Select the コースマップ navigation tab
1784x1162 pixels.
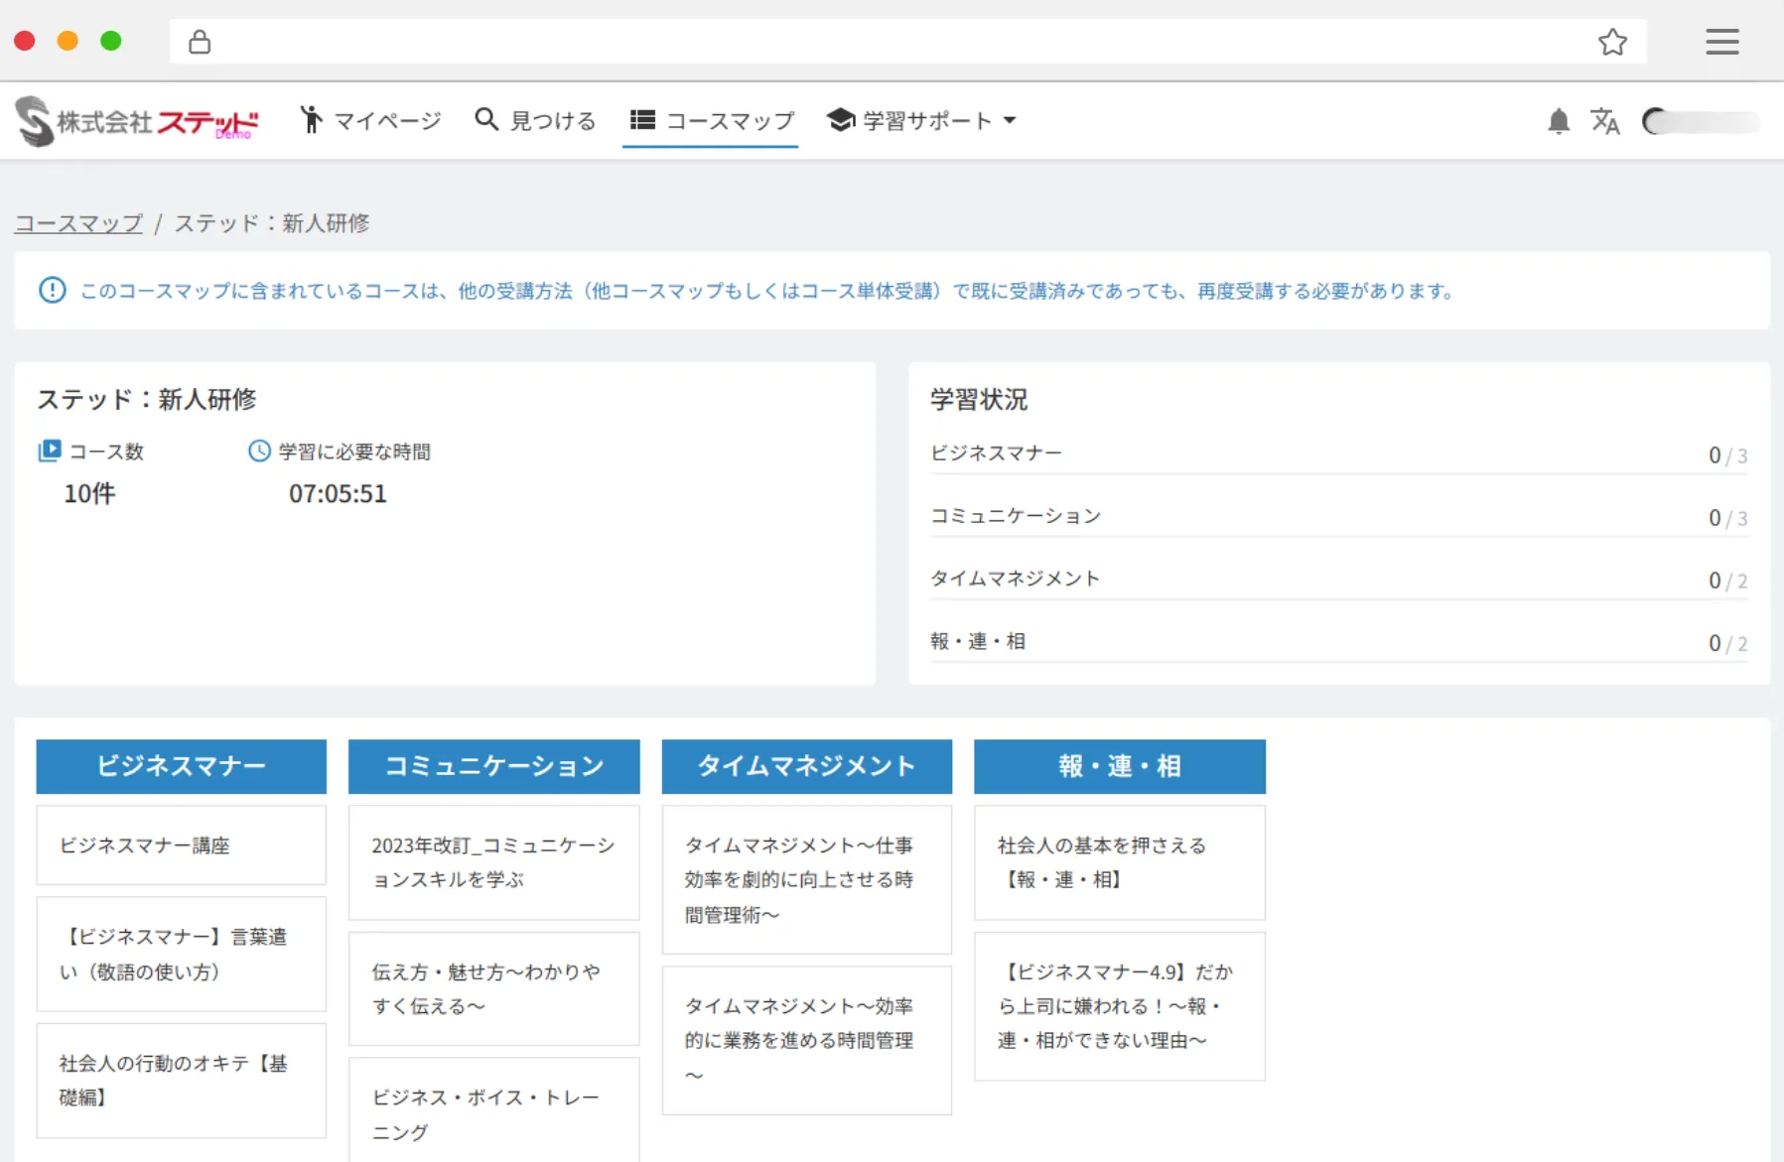(x=712, y=120)
